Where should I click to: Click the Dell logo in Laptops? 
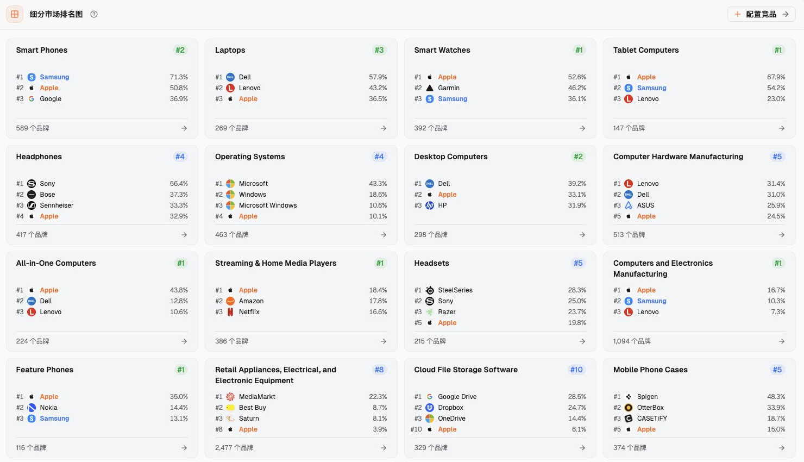[x=230, y=77]
